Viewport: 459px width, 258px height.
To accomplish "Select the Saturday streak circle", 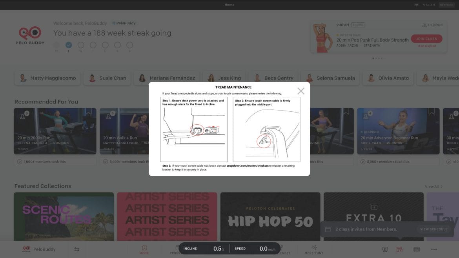I will click(x=117, y=45).
